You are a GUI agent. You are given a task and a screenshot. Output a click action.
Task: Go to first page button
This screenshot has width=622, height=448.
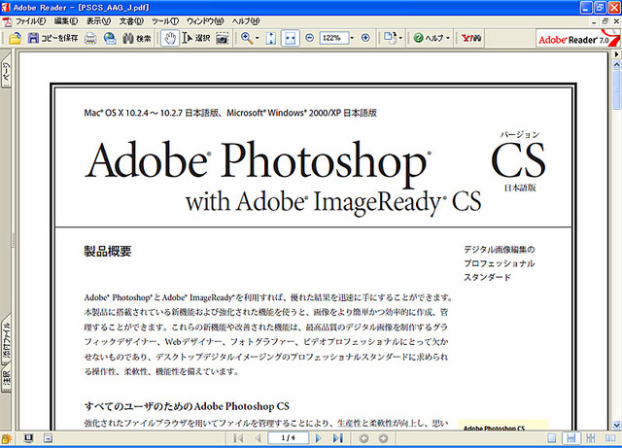pyautogui.click(x=238, y=438)
